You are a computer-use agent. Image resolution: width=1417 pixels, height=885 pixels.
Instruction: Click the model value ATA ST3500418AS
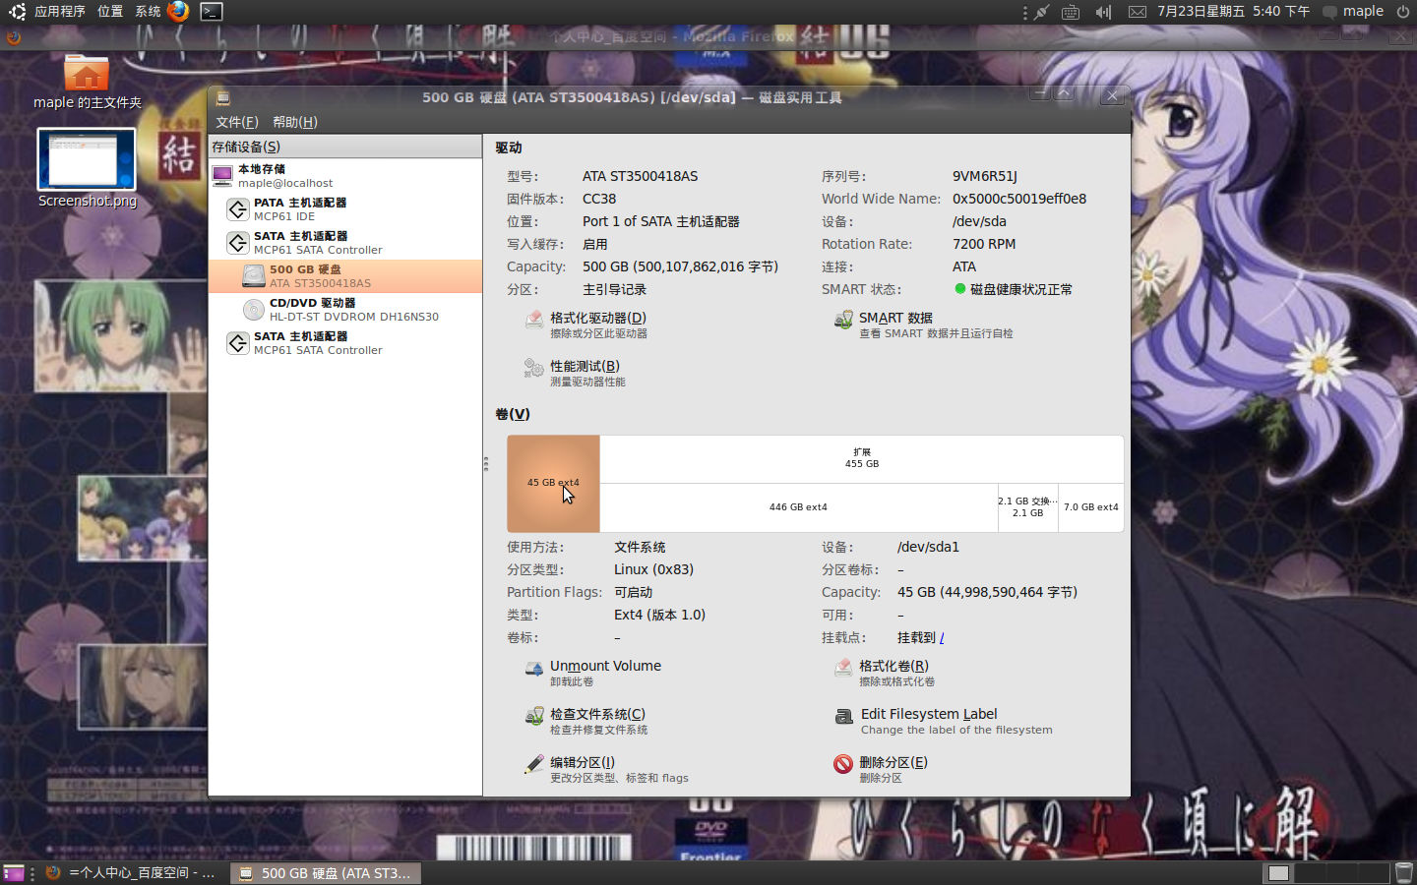pyautogui.click(x=641, y=177)
